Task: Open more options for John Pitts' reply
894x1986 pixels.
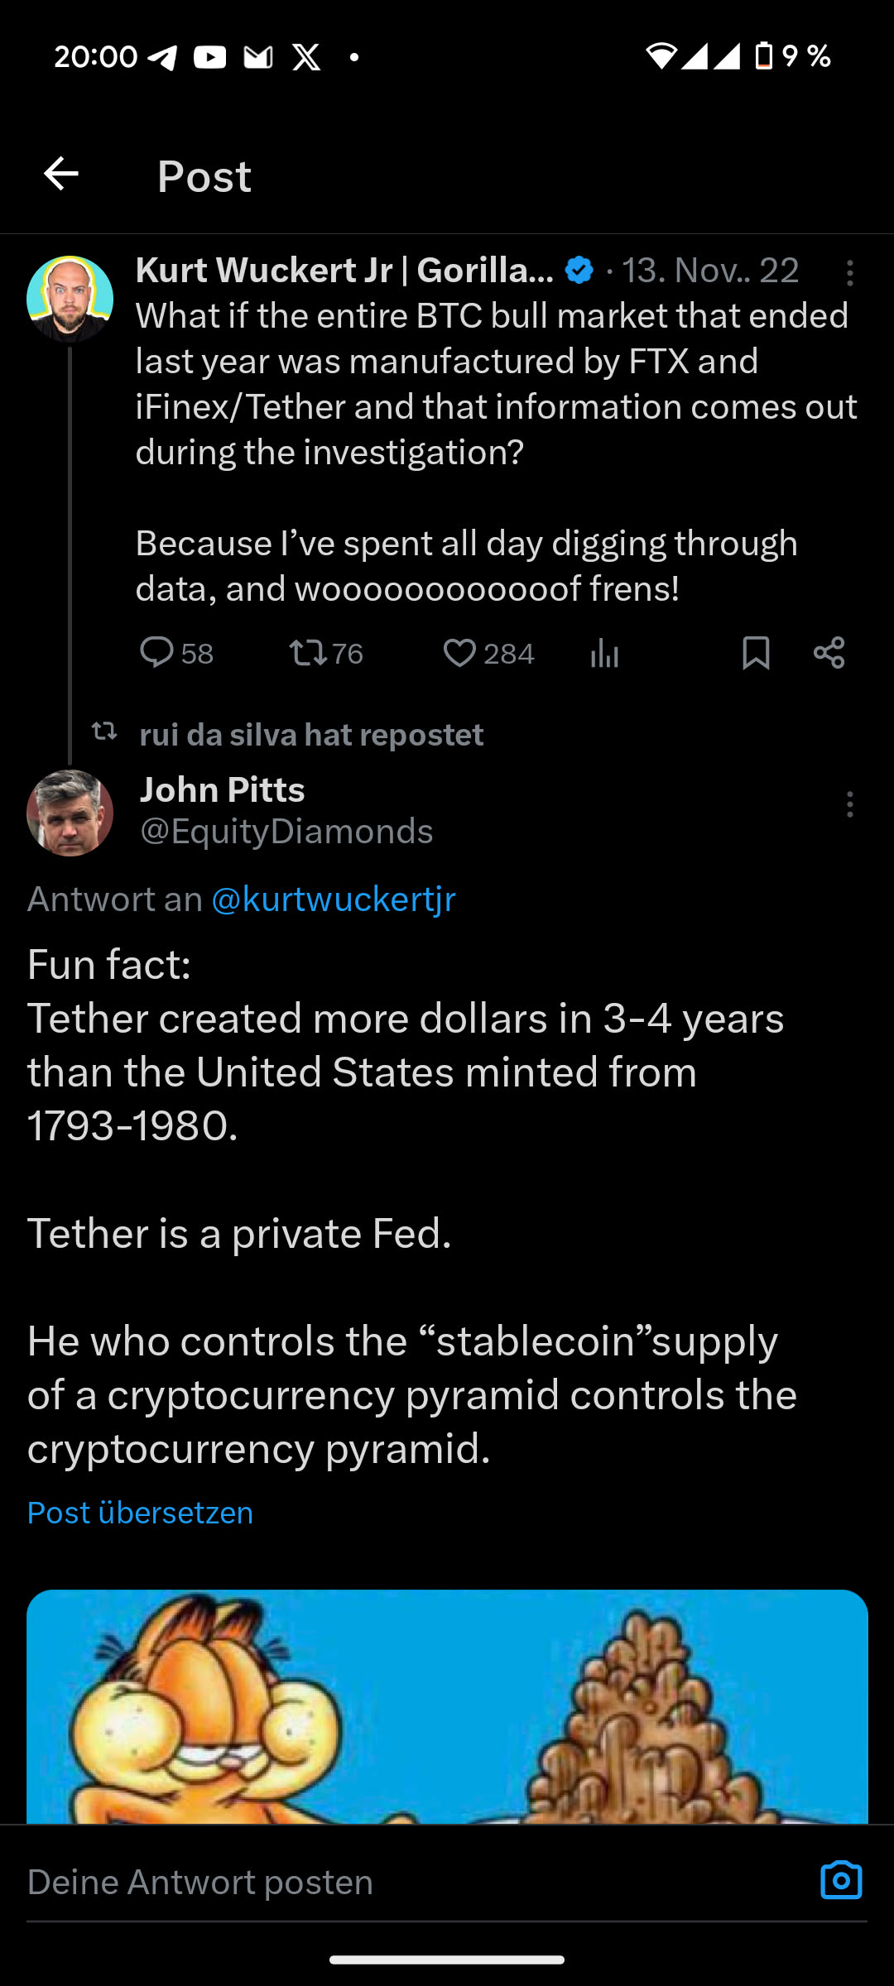Action: 849,804
